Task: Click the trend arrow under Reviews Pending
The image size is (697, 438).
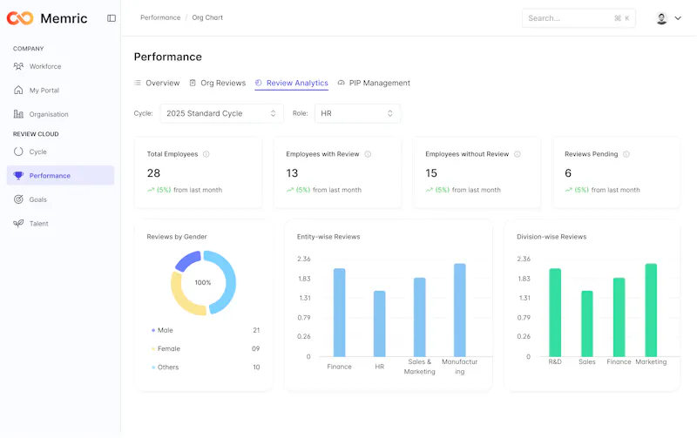Action: [x=569, y=190]
